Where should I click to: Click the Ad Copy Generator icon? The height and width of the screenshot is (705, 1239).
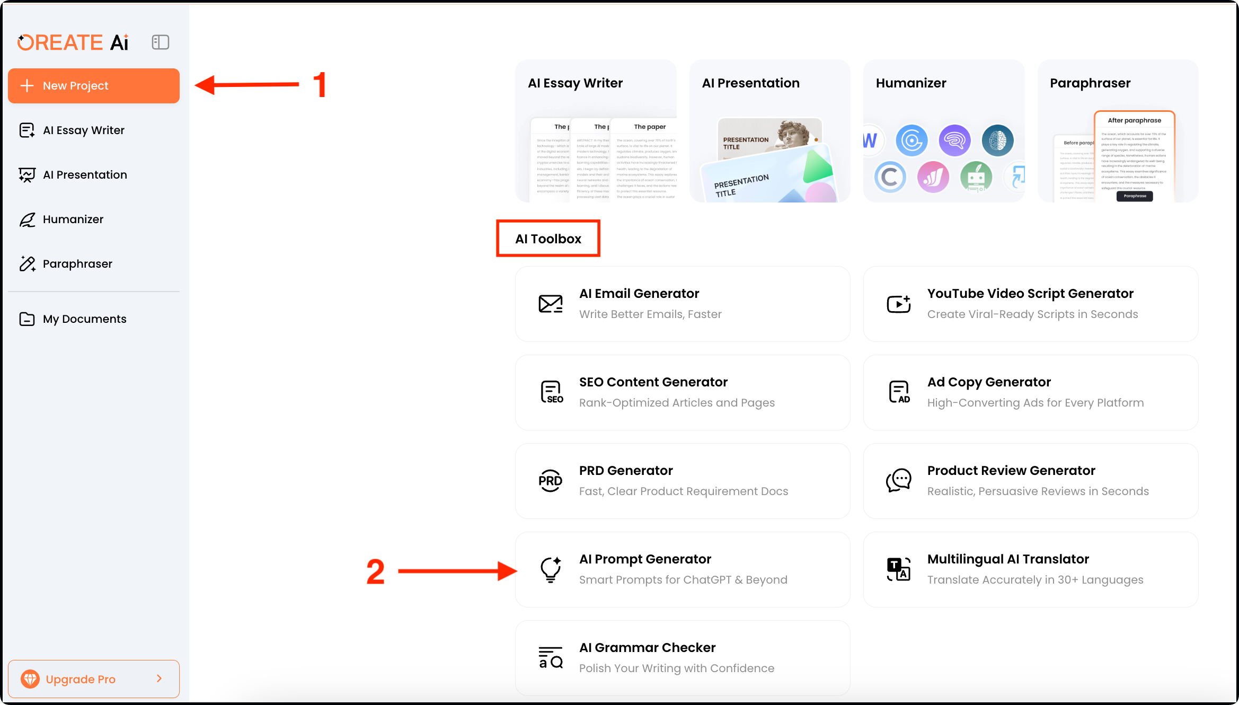[x=899, y=392]
